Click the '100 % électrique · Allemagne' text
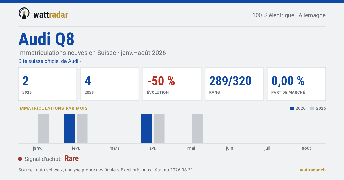This screenshot has height=180, width=344. tap(289, 15)
